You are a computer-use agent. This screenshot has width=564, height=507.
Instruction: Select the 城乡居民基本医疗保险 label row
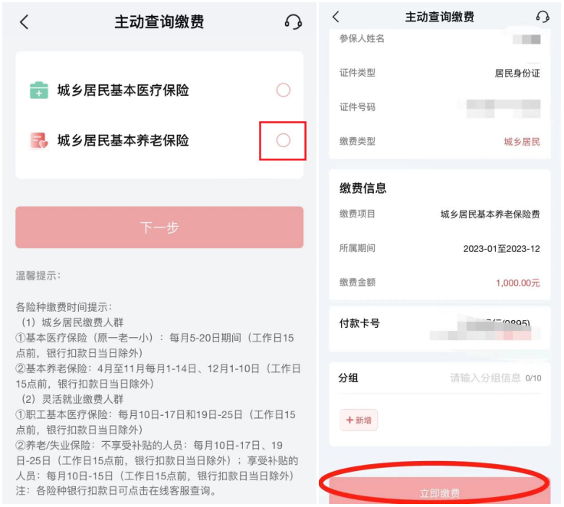coord(159,90)
